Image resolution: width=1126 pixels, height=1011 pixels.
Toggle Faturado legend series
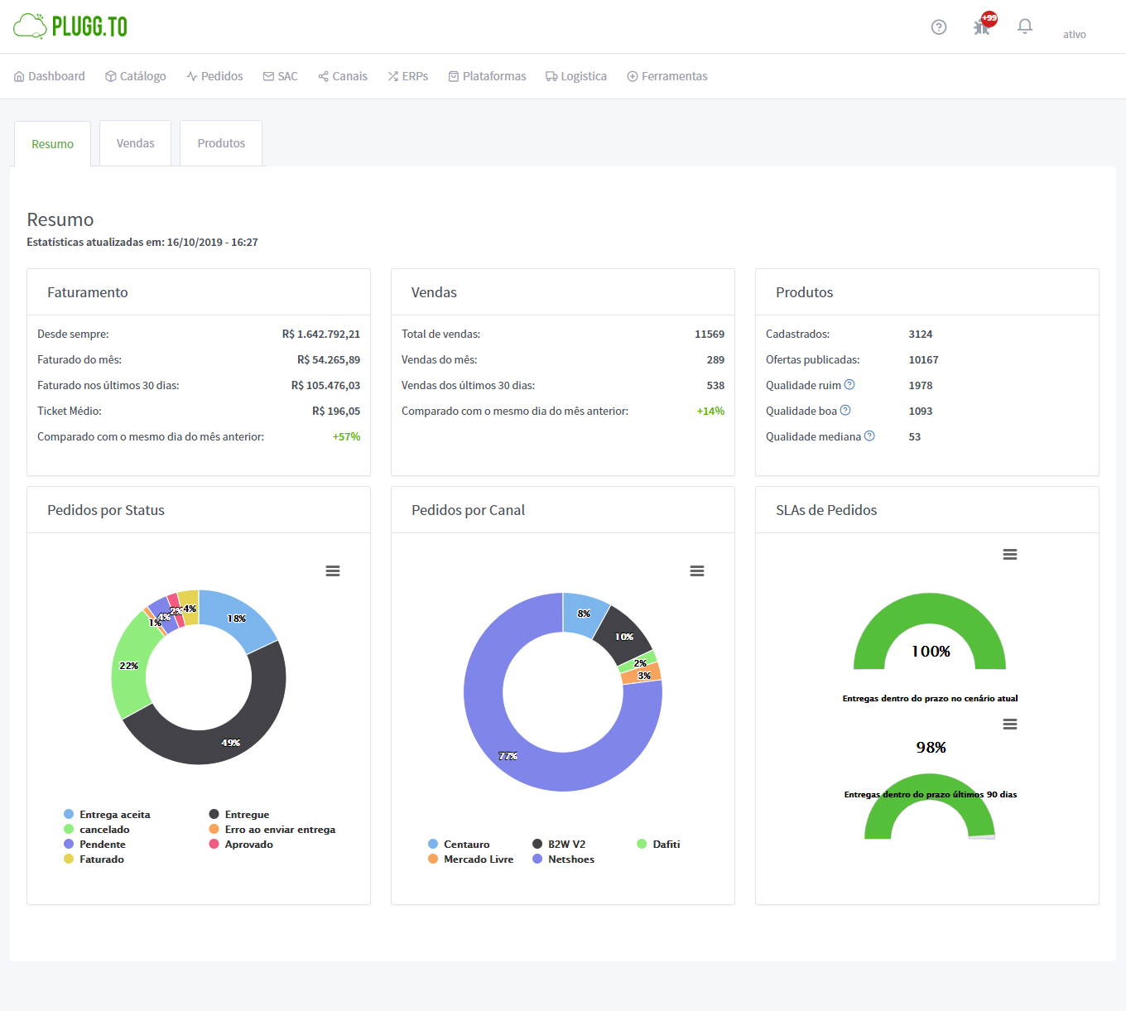point(94,859)
